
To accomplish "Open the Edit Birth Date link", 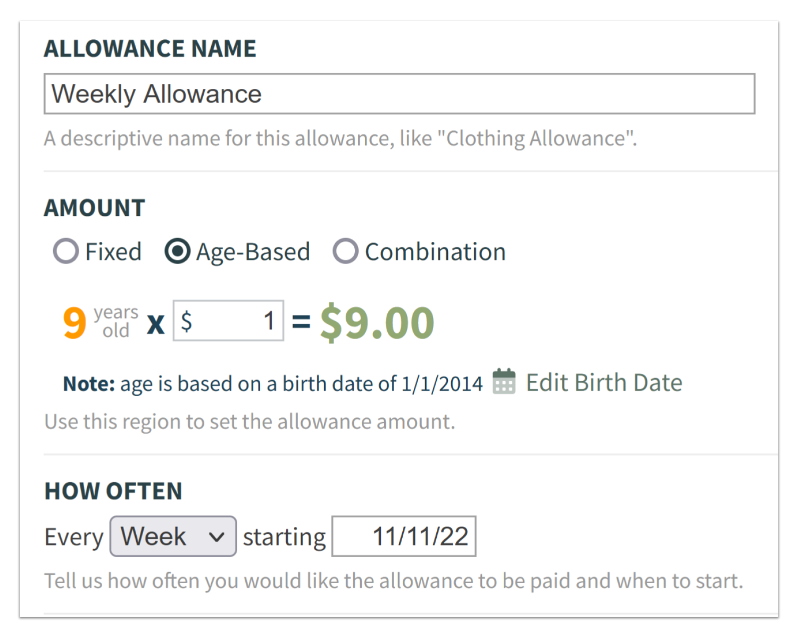I will [604, 382].
